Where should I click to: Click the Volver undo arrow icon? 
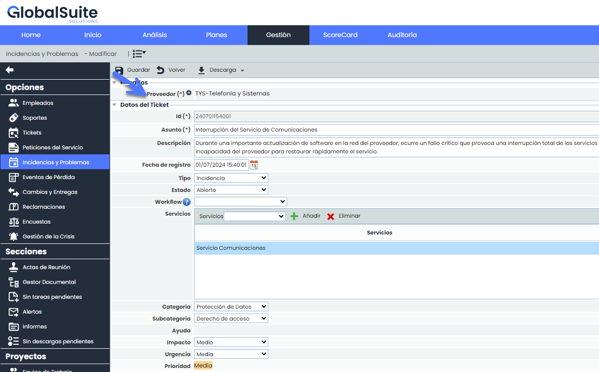160,70
